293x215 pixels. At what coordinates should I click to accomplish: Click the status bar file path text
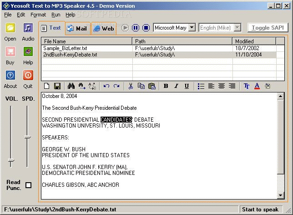(x=60, y=210)
